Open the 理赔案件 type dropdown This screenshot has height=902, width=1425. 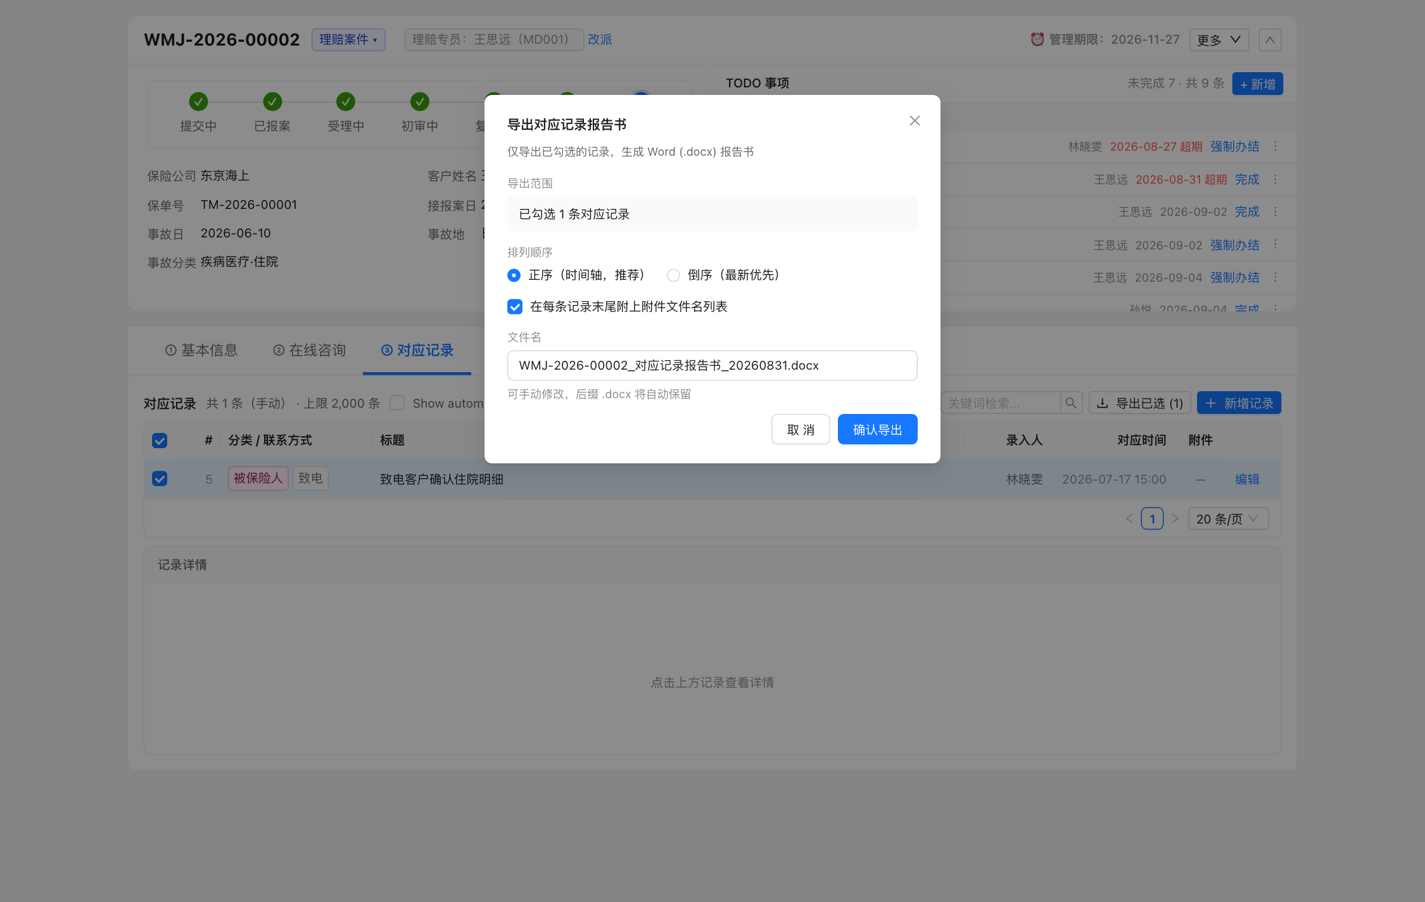click(x=348, y=40)
